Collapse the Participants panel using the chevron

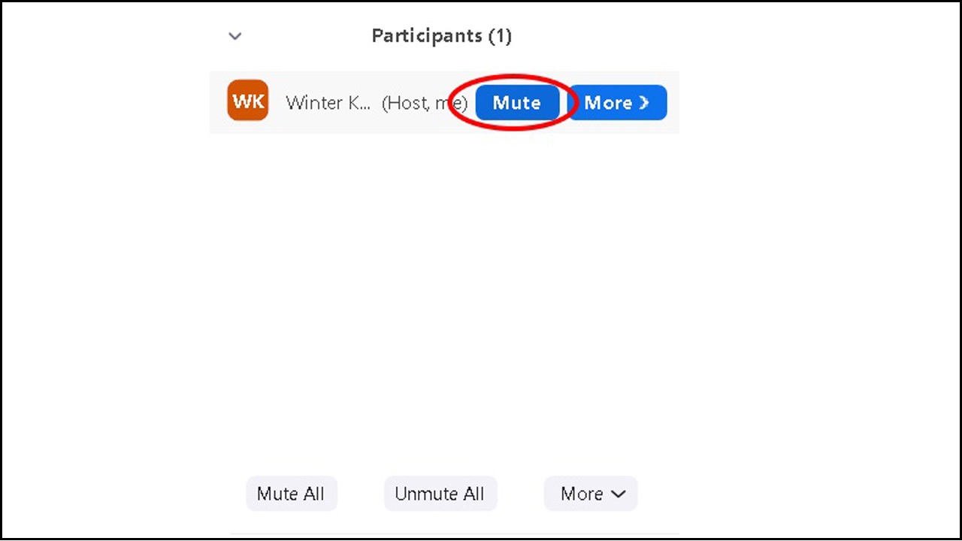(235, 36)
